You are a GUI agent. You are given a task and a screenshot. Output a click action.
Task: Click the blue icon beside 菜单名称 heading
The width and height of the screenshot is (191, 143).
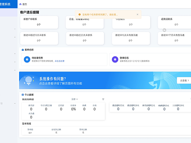tap(23, 50)
